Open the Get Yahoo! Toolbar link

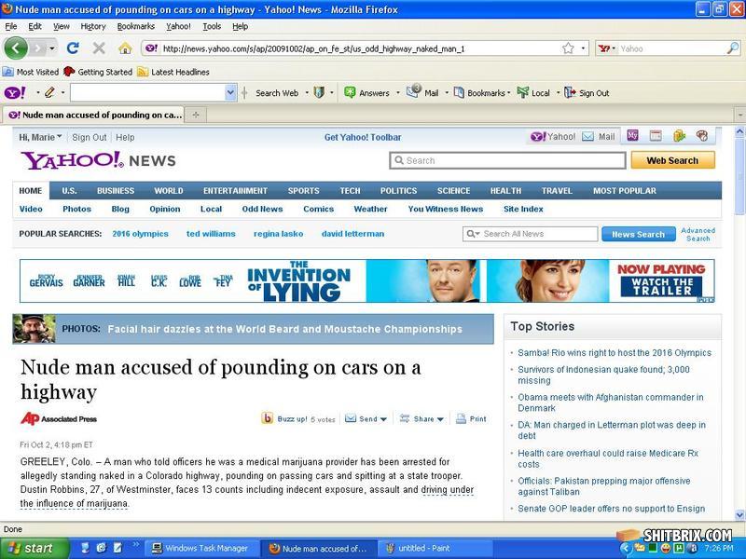[x=363, y=137]
